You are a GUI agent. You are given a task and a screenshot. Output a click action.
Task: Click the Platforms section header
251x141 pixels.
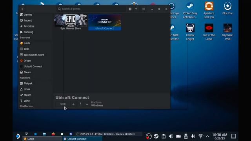(x=26, y=106)
